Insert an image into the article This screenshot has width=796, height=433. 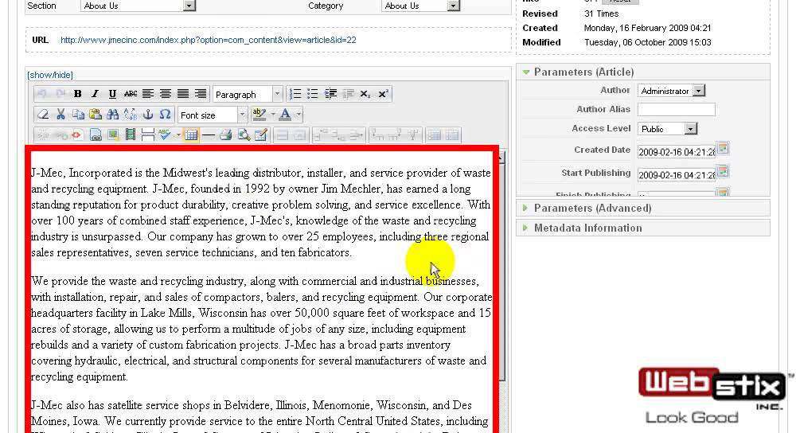click(113, 135)
